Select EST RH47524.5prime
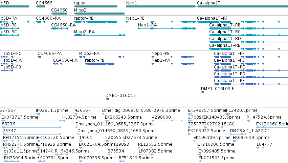Viewport: 288px width, 163px height. (264, 117)
